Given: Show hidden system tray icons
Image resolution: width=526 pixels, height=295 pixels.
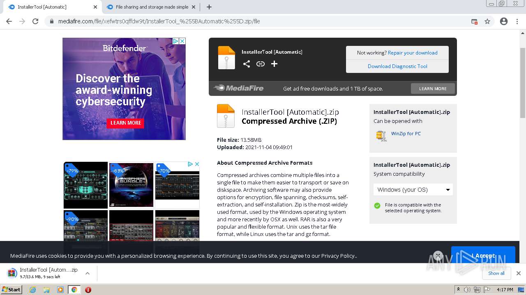Looking at the screenshot, I should [458, 290].
